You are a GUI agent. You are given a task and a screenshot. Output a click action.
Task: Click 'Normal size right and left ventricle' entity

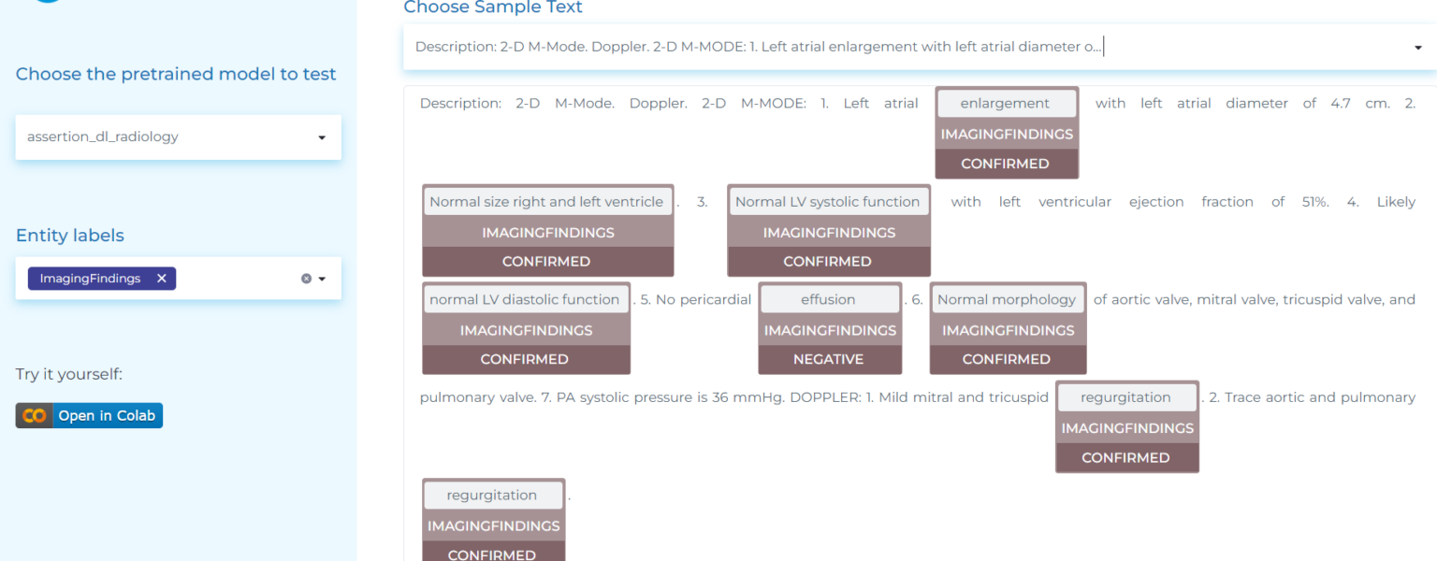(x=546, y=202)
